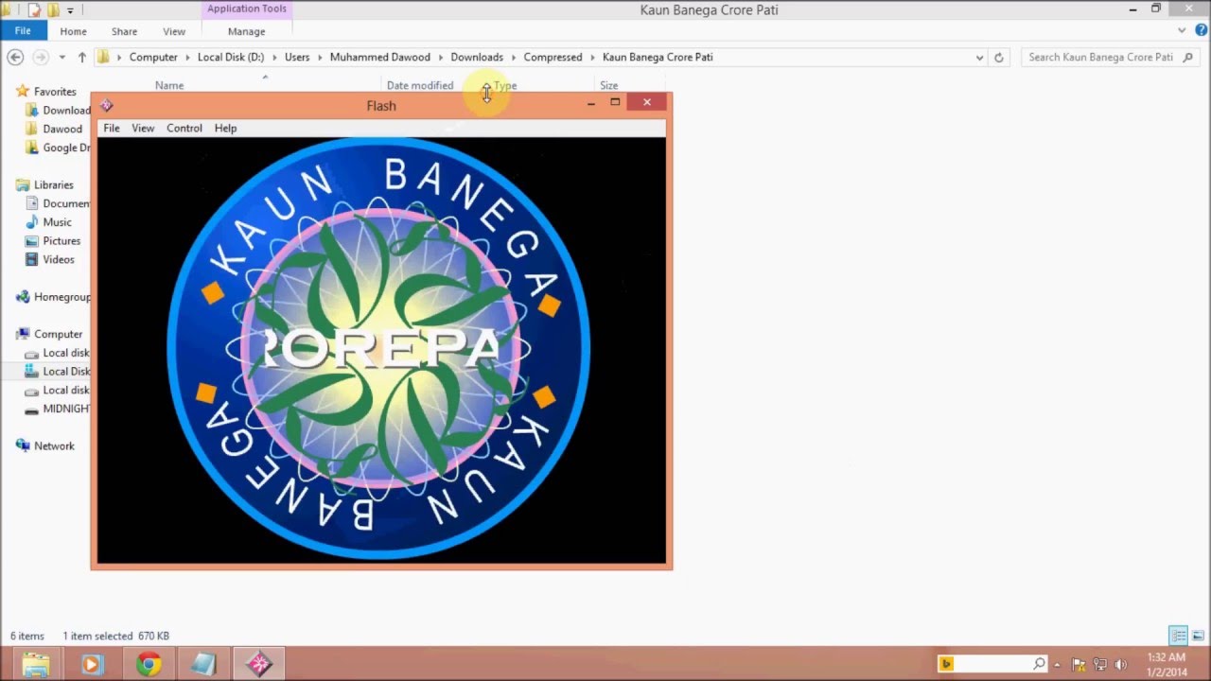This screenshot has width=1211, height=681.
Task: Switch to large thumbnails view in status bar
Action: (x=1198, y=636)
